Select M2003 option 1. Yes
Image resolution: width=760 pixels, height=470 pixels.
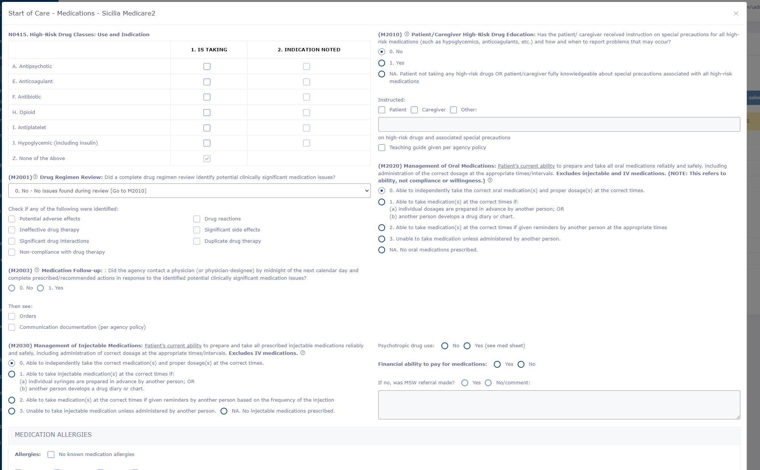click(x=40, y=288)
